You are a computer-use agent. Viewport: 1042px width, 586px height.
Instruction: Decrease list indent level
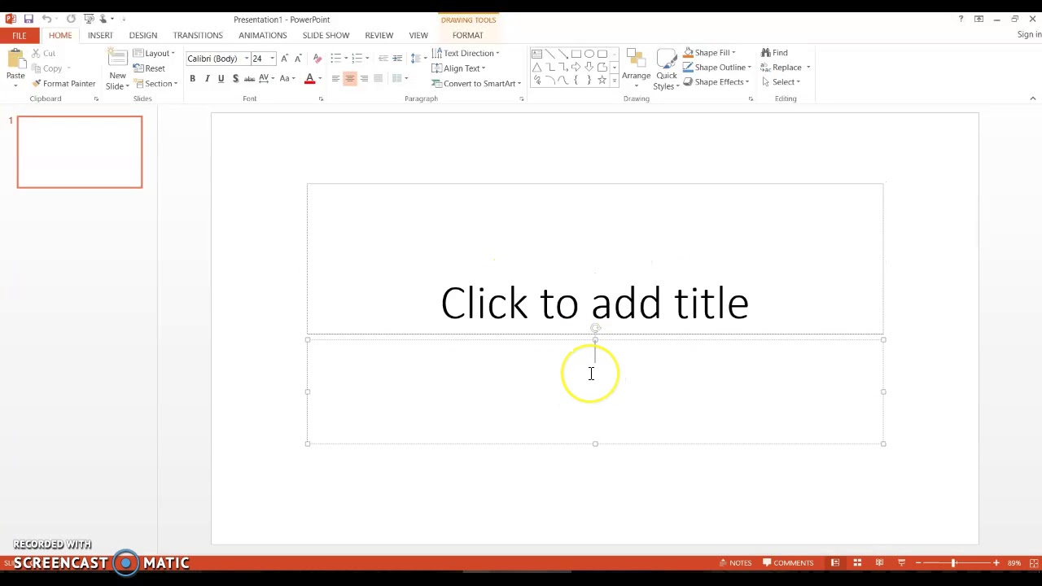tap(383, 59)
